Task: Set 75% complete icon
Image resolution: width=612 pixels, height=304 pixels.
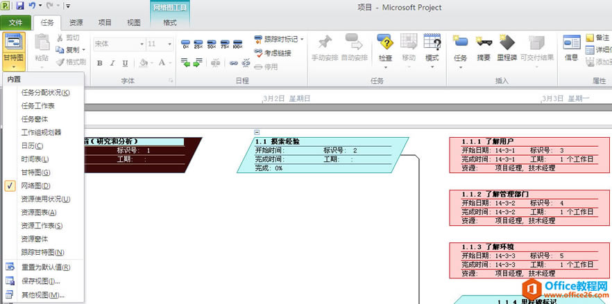Action: pyautogui.click(x=225, y=44)
